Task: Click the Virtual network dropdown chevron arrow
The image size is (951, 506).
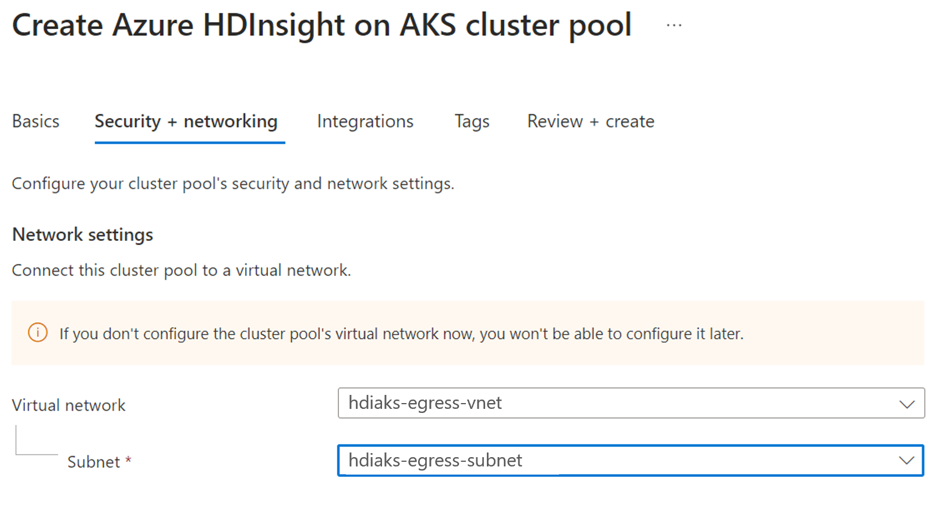Action: [906, 404]
